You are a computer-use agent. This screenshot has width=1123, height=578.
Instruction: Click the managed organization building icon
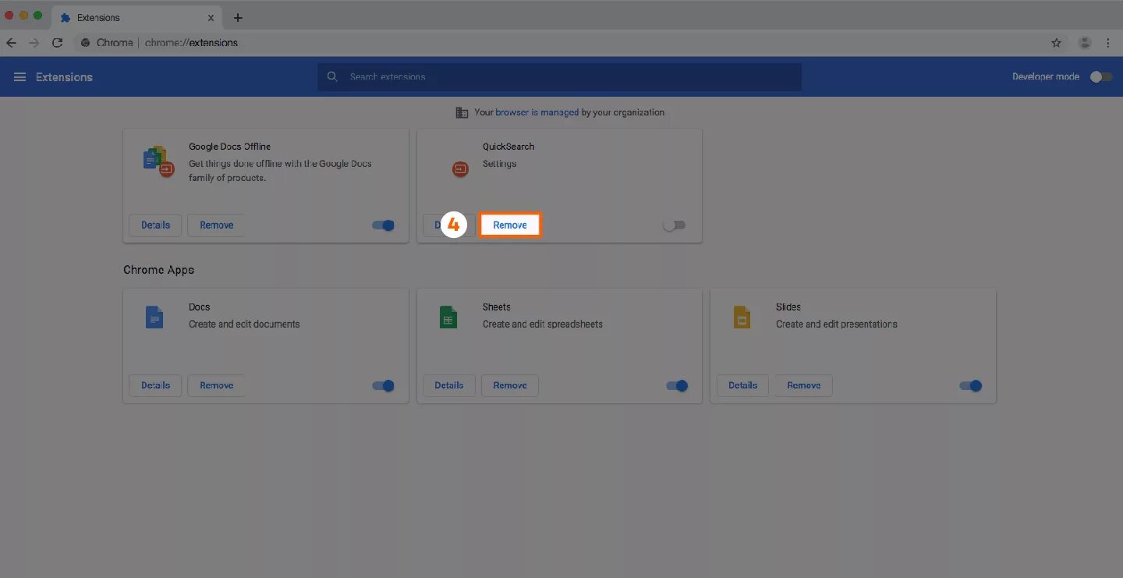[x=462, y=112]
